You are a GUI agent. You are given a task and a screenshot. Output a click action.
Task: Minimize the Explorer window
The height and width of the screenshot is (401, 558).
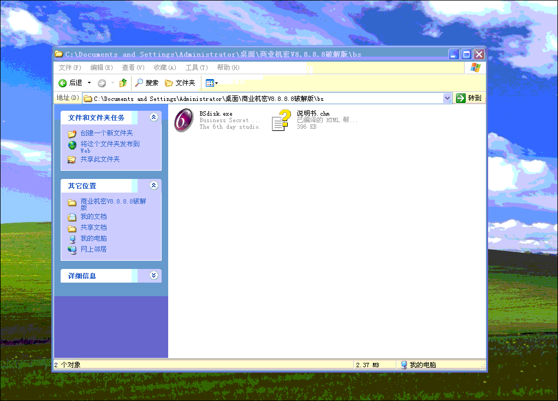pyautogui.click(x=453, y=55)
